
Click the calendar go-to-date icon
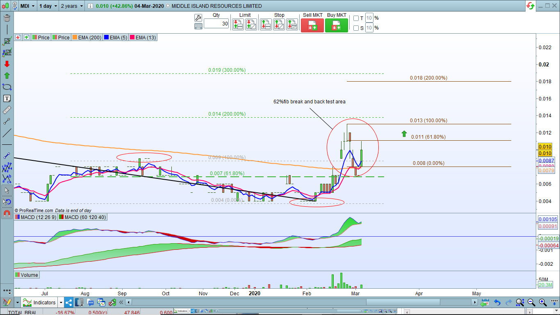(x=485, y=302)
